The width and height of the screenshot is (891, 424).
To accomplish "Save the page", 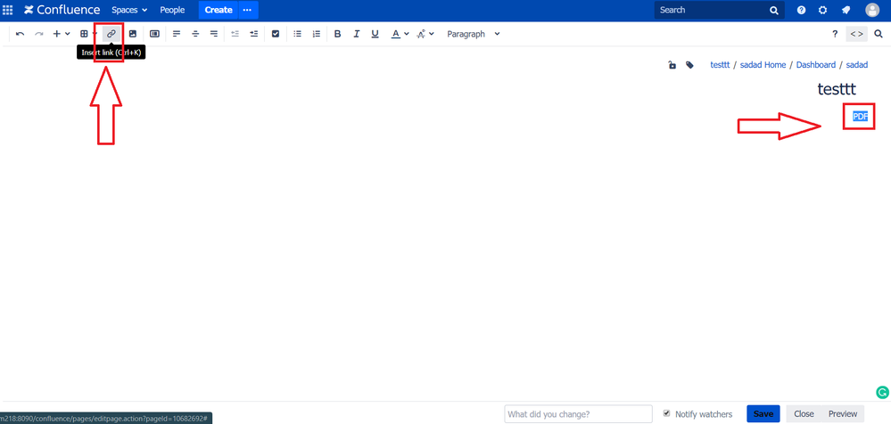I will [x=763, y=414].
